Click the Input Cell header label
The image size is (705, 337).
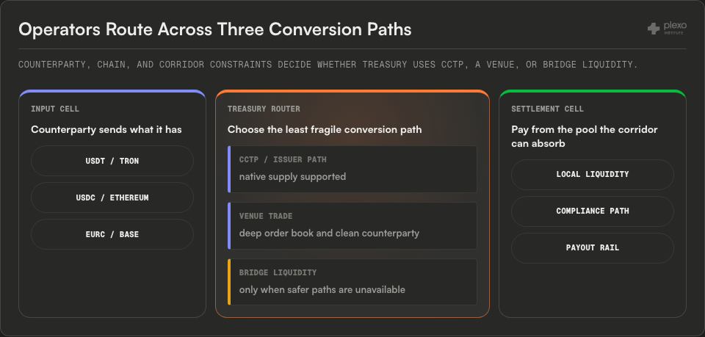tap(55, 109)
